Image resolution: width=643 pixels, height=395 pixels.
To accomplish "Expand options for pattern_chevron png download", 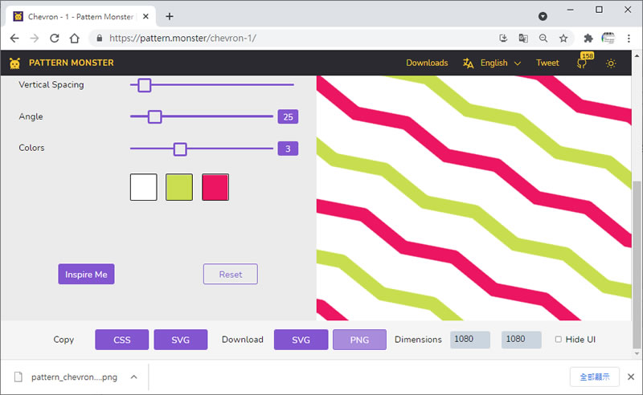I will (133, 377).
